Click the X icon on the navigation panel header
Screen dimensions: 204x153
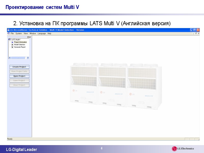[30, 37]
